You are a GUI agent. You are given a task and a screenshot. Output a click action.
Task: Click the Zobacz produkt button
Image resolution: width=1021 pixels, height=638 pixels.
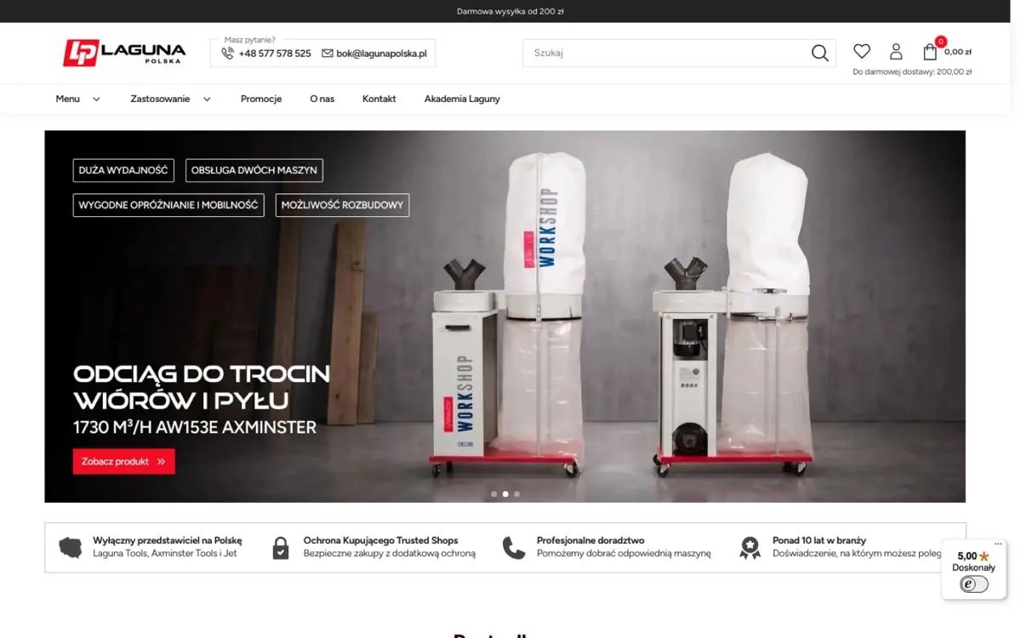(x=124, y=461)
